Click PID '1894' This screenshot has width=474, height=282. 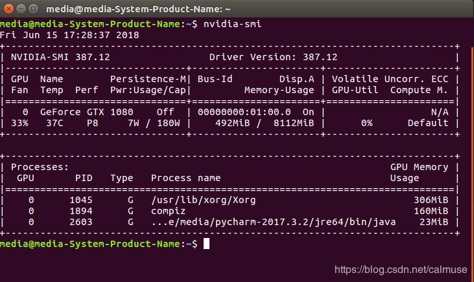[80, 211]
